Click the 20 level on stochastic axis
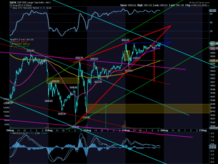 [x=211, y=31]
